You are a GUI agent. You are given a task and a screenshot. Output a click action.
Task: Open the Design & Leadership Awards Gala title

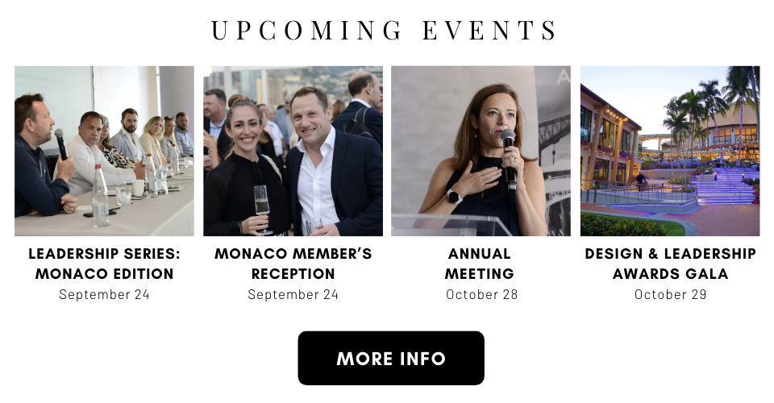click(670, 264)
